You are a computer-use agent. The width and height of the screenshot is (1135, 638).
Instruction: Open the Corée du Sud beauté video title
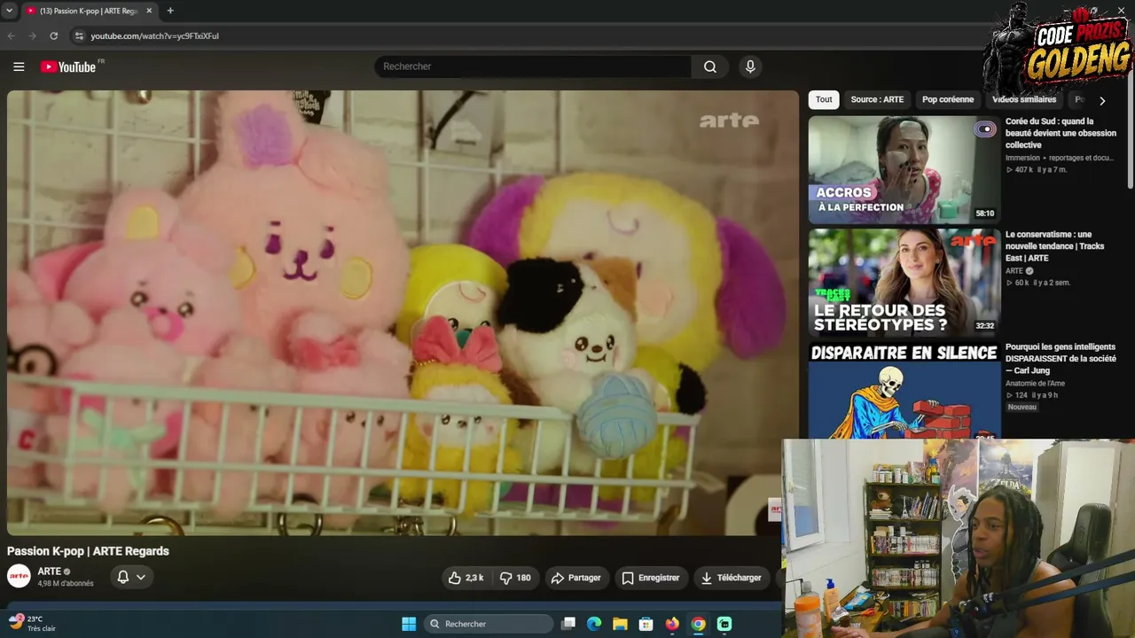coord(1061,133)
